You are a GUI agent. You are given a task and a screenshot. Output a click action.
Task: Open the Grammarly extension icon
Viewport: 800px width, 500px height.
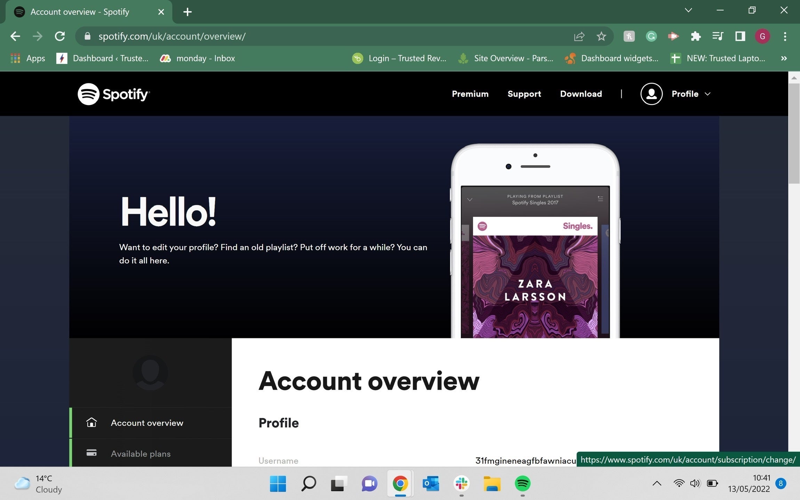coord(651,36)
